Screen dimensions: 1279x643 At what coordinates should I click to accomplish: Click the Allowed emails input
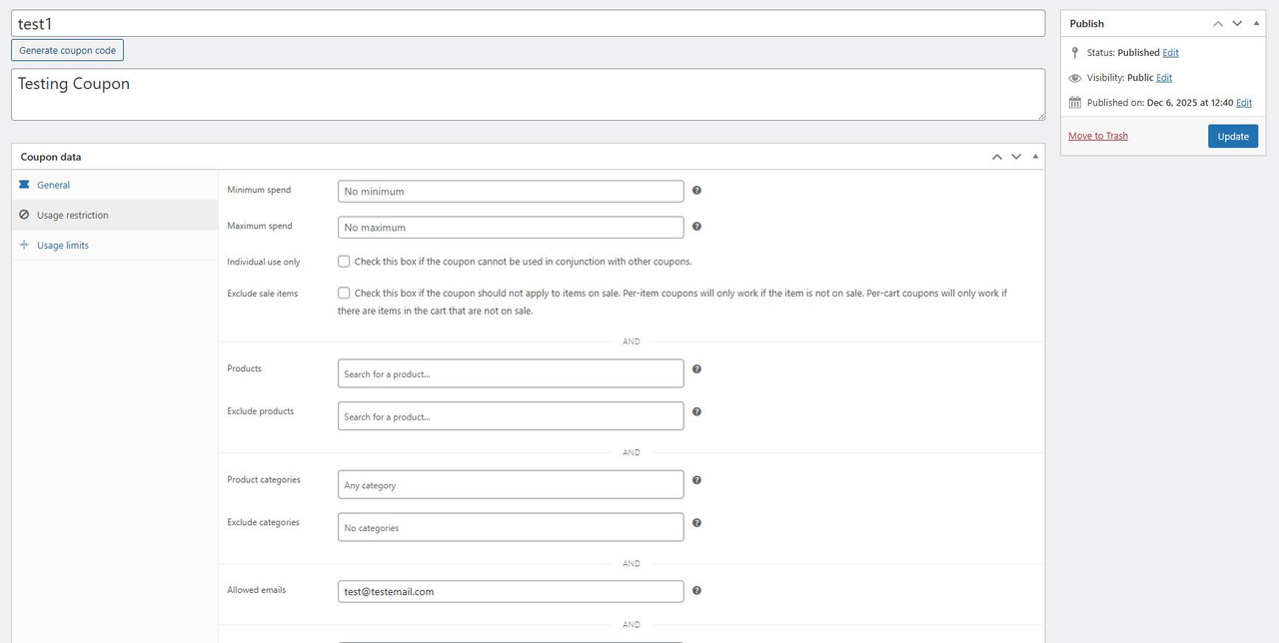511,591
